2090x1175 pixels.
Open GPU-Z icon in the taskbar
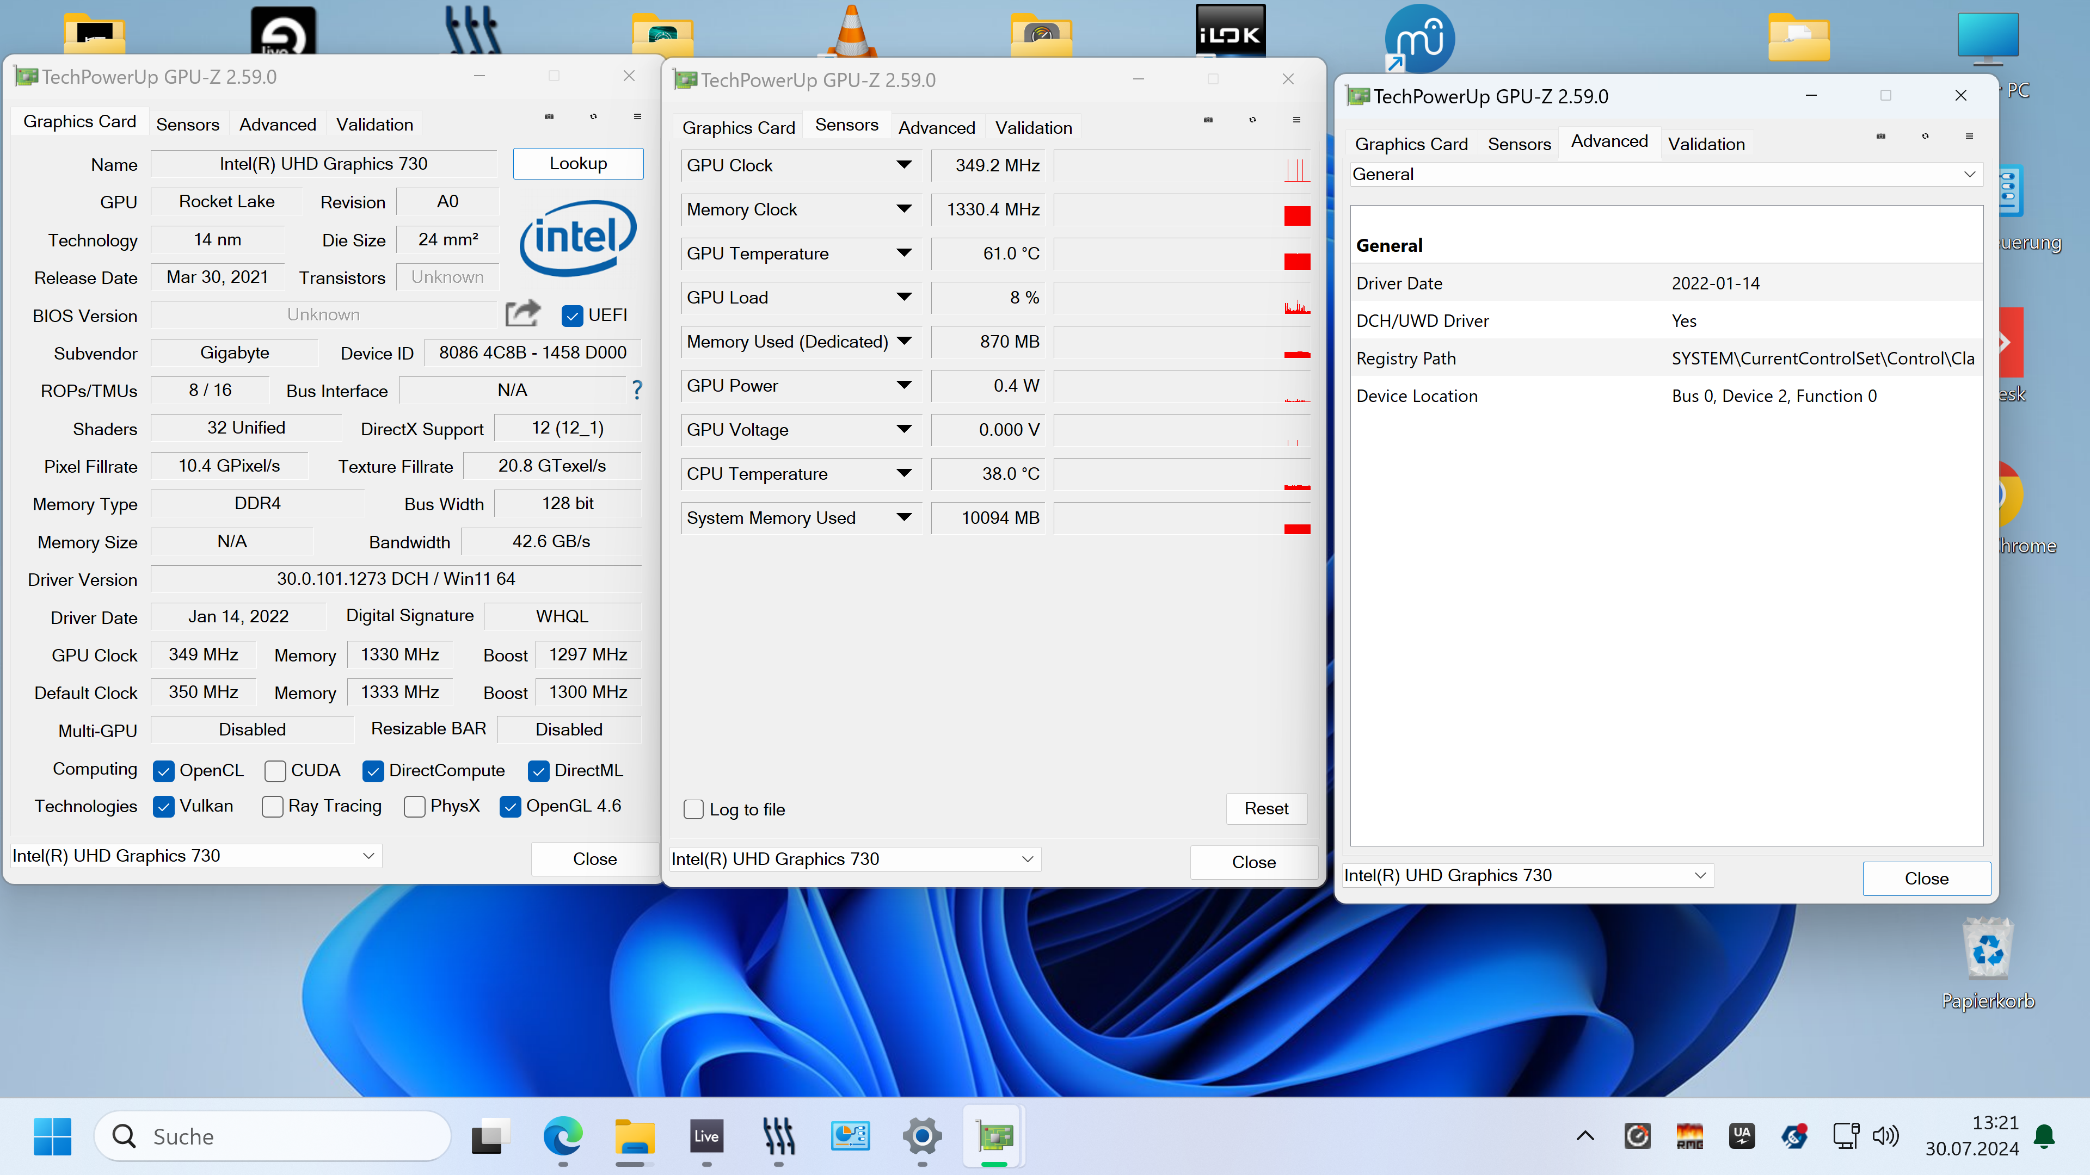pos(995,1136)
